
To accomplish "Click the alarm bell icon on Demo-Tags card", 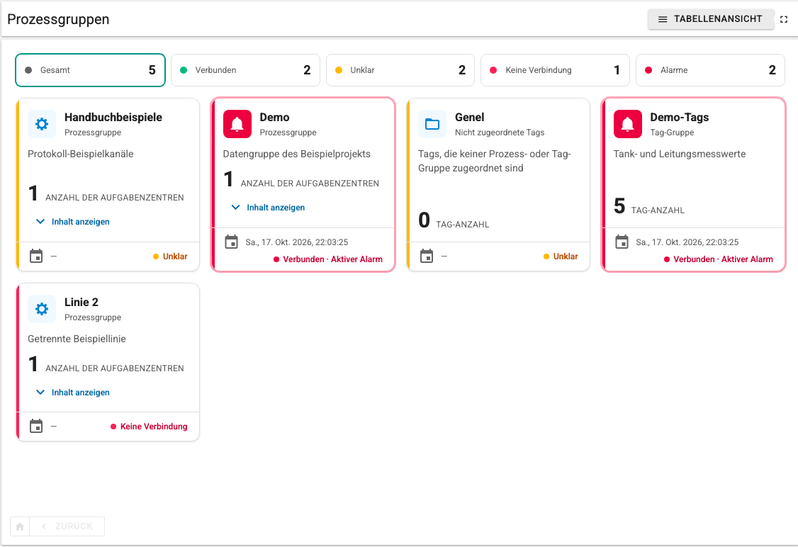I will coord(627,124).
